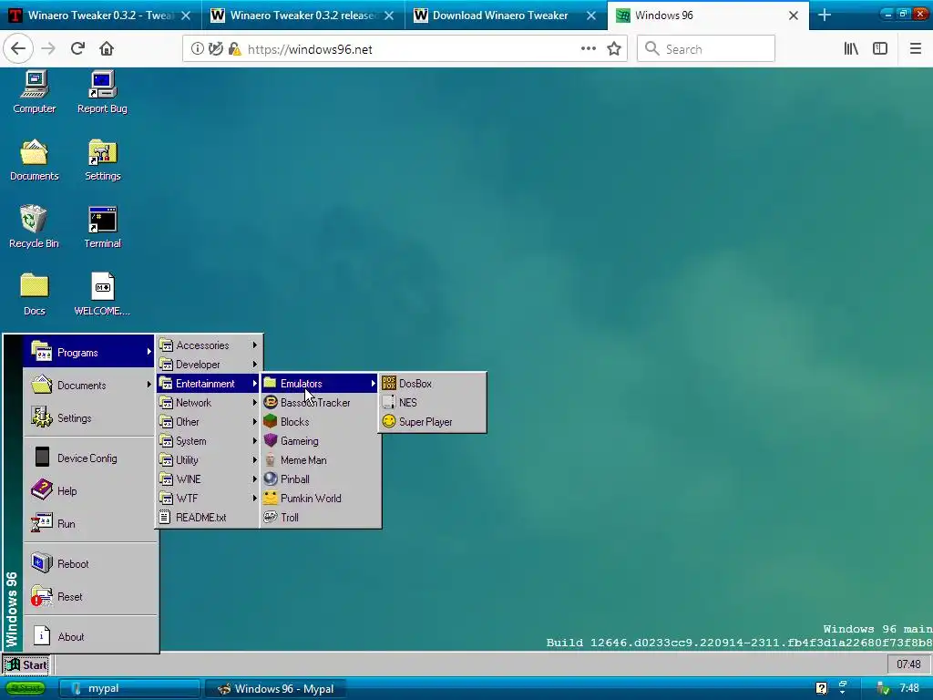Choose Reboot in Start menu

90,563
